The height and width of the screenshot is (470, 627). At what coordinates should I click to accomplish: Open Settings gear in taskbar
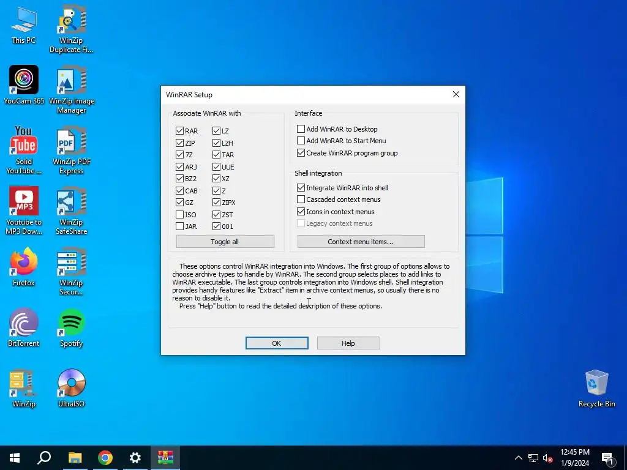click(x=135, y=458)
